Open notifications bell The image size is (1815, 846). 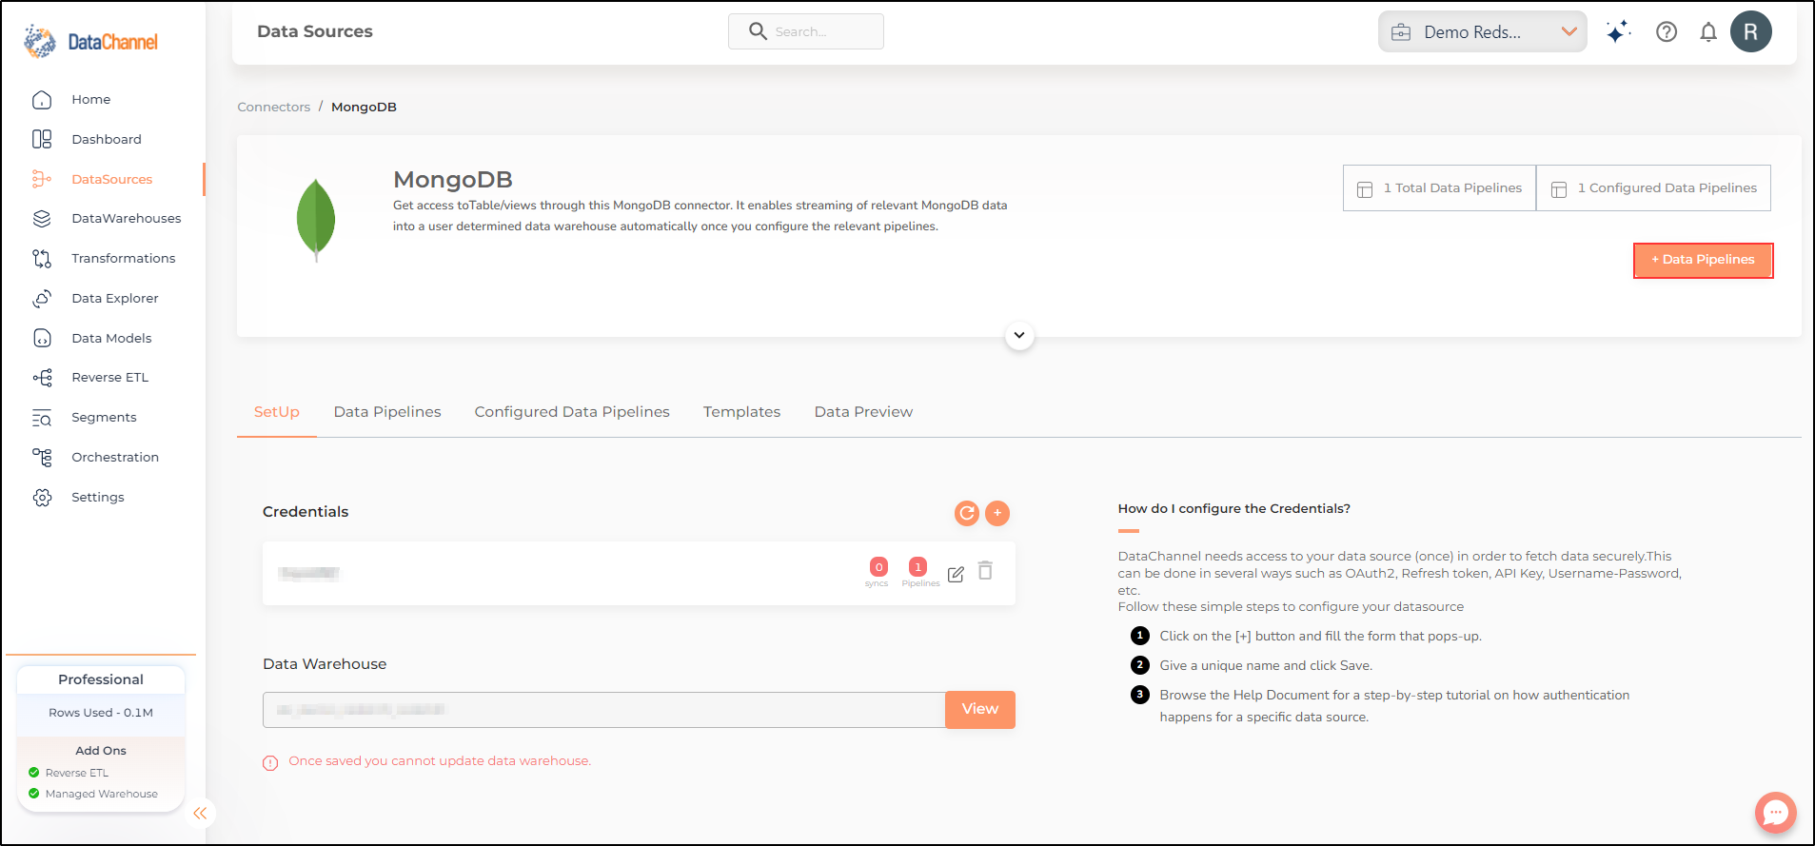tap(1708, 31)
